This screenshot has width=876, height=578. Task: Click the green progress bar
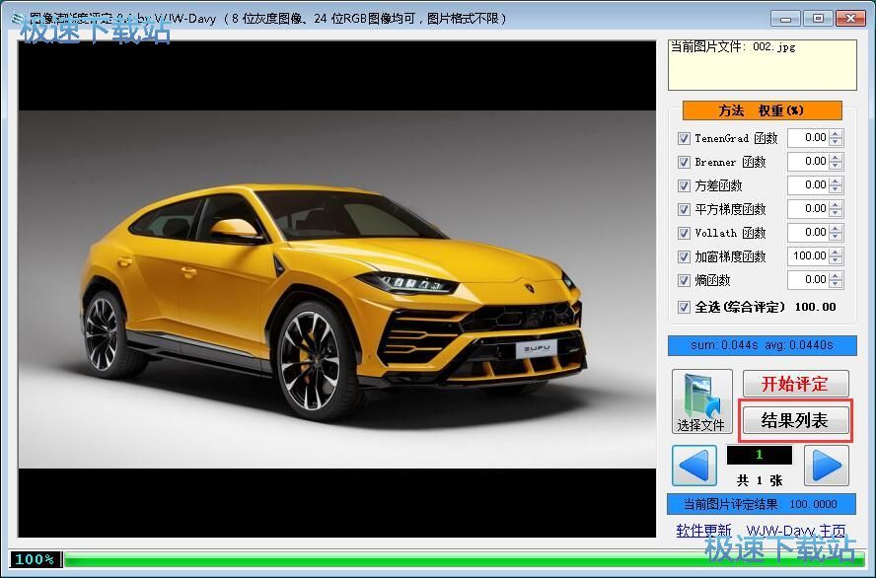pyautogui.click(x=466, y=559)
